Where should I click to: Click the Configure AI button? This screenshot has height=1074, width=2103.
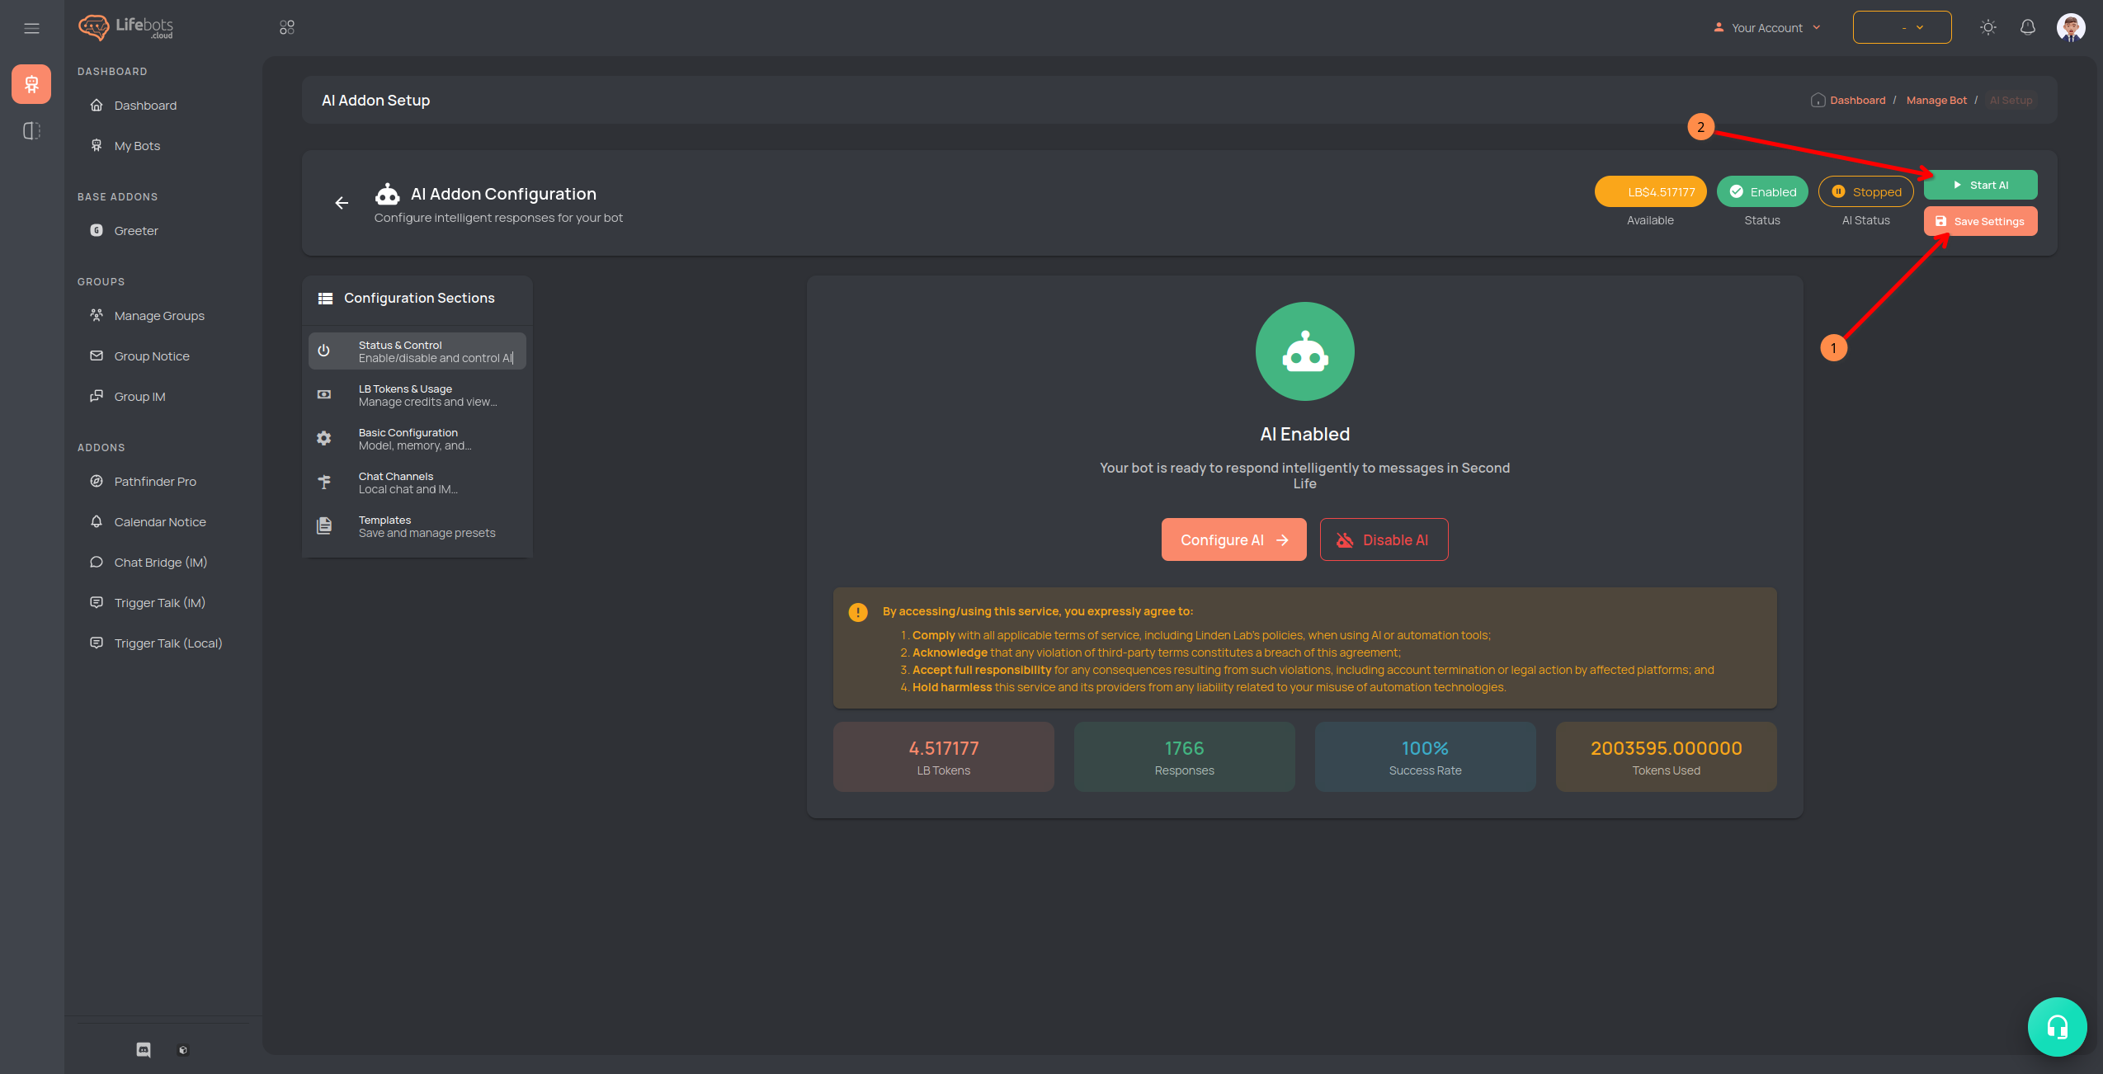pyautogui.click(x=1233, y=539)
